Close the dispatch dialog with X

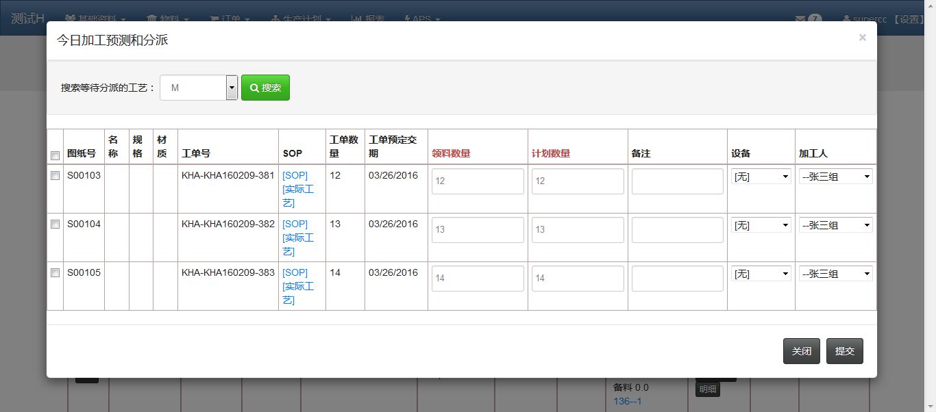862,38
